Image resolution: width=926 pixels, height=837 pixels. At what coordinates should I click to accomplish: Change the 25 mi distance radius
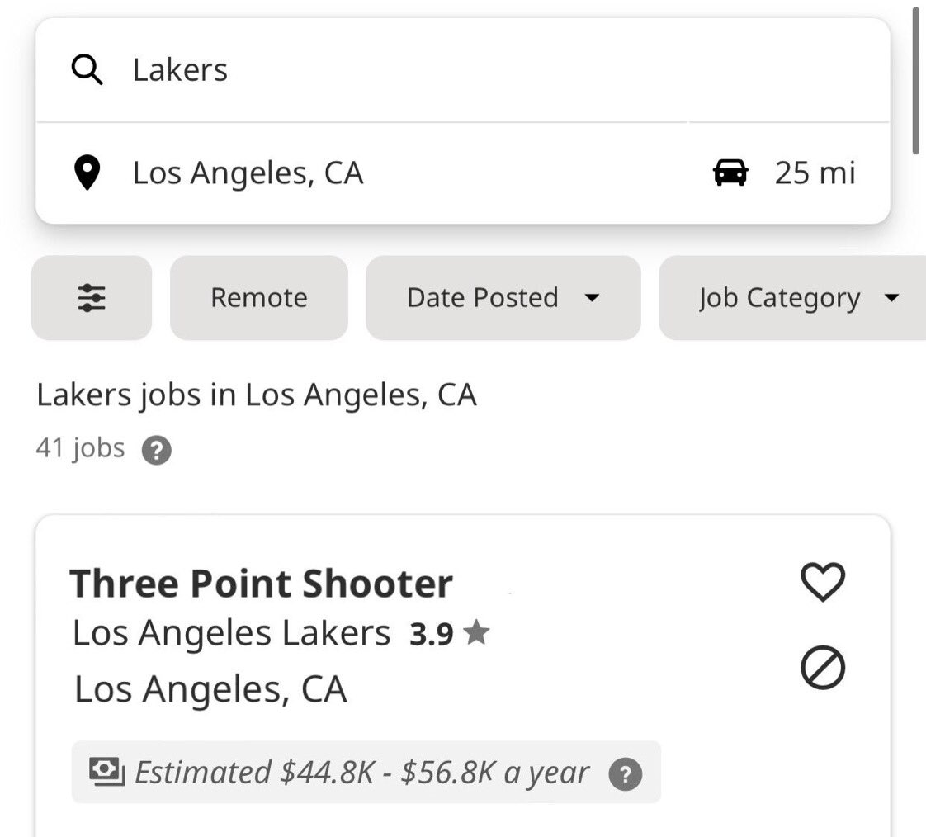pyautogui.click(x=815, y=173)
